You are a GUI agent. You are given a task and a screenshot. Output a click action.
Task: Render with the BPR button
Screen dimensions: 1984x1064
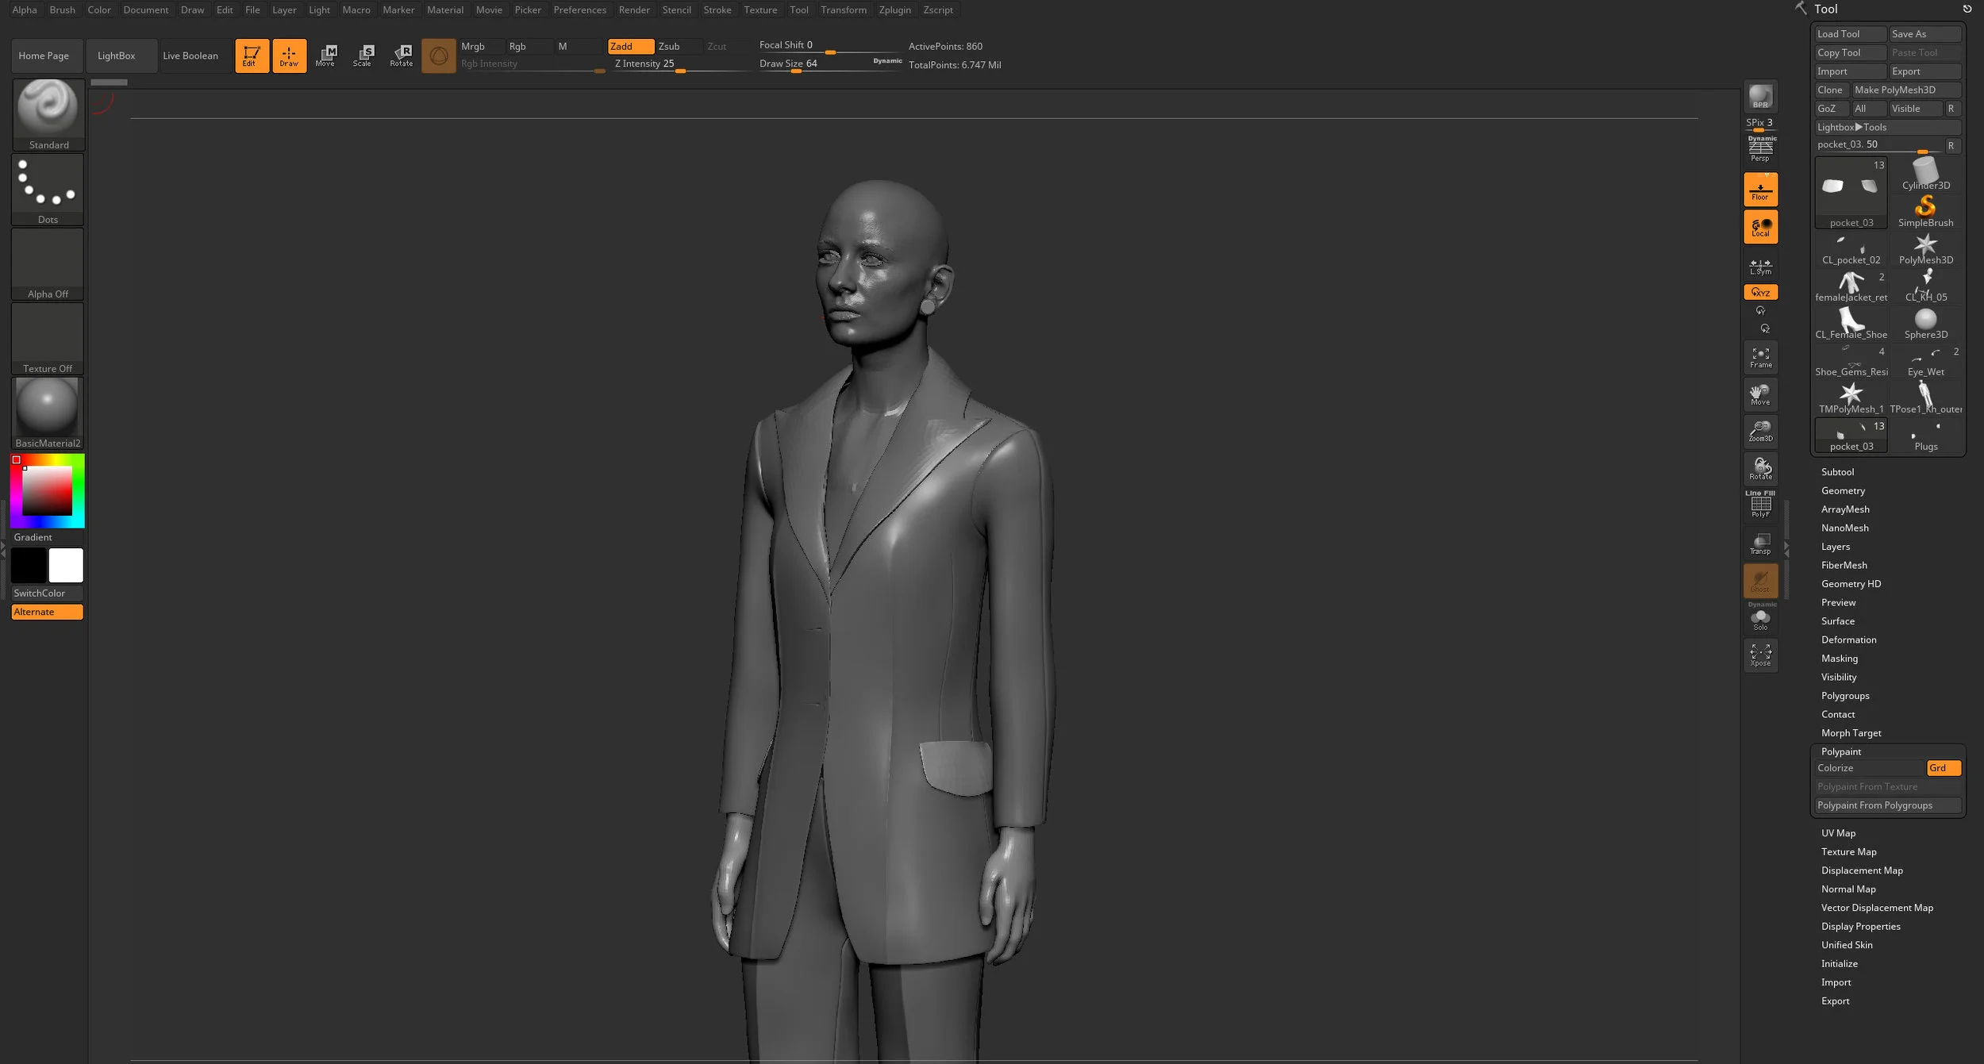[x=1760, y=97]
